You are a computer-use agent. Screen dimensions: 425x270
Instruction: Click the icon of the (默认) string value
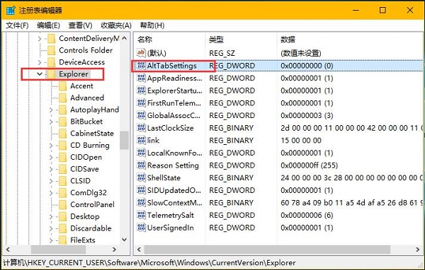pyautogui.click(x=141, y=52)
